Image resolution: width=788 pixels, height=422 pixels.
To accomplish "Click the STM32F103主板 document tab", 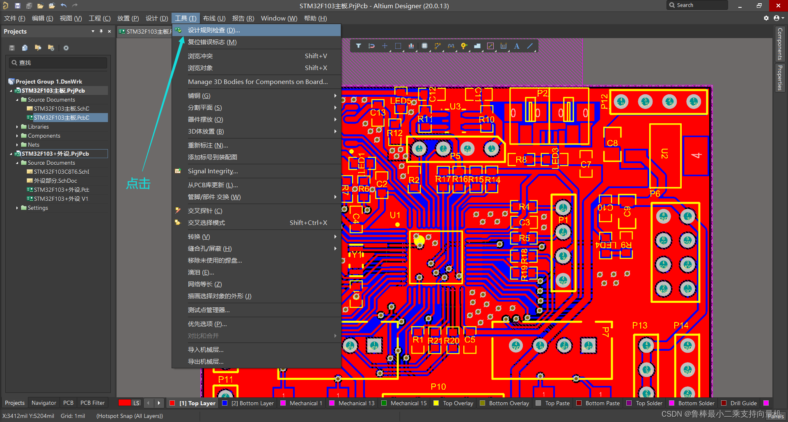I will (x=145, y=32).
